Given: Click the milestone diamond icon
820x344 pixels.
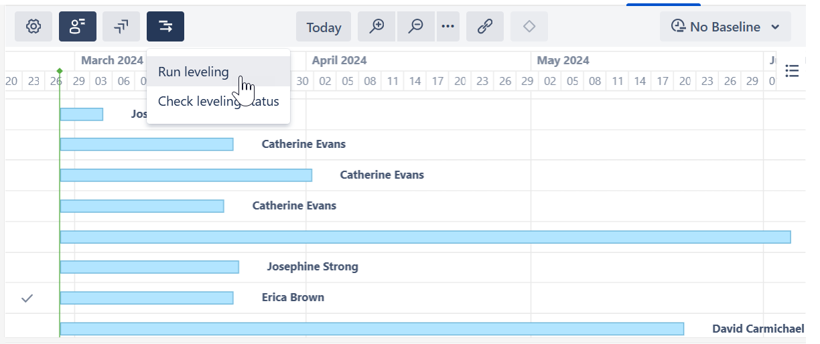Looking at the screenshot, I should tap(529, 27).
